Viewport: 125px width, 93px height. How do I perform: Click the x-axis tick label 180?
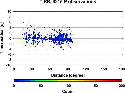pyautogui.click(x=122, y=69)
